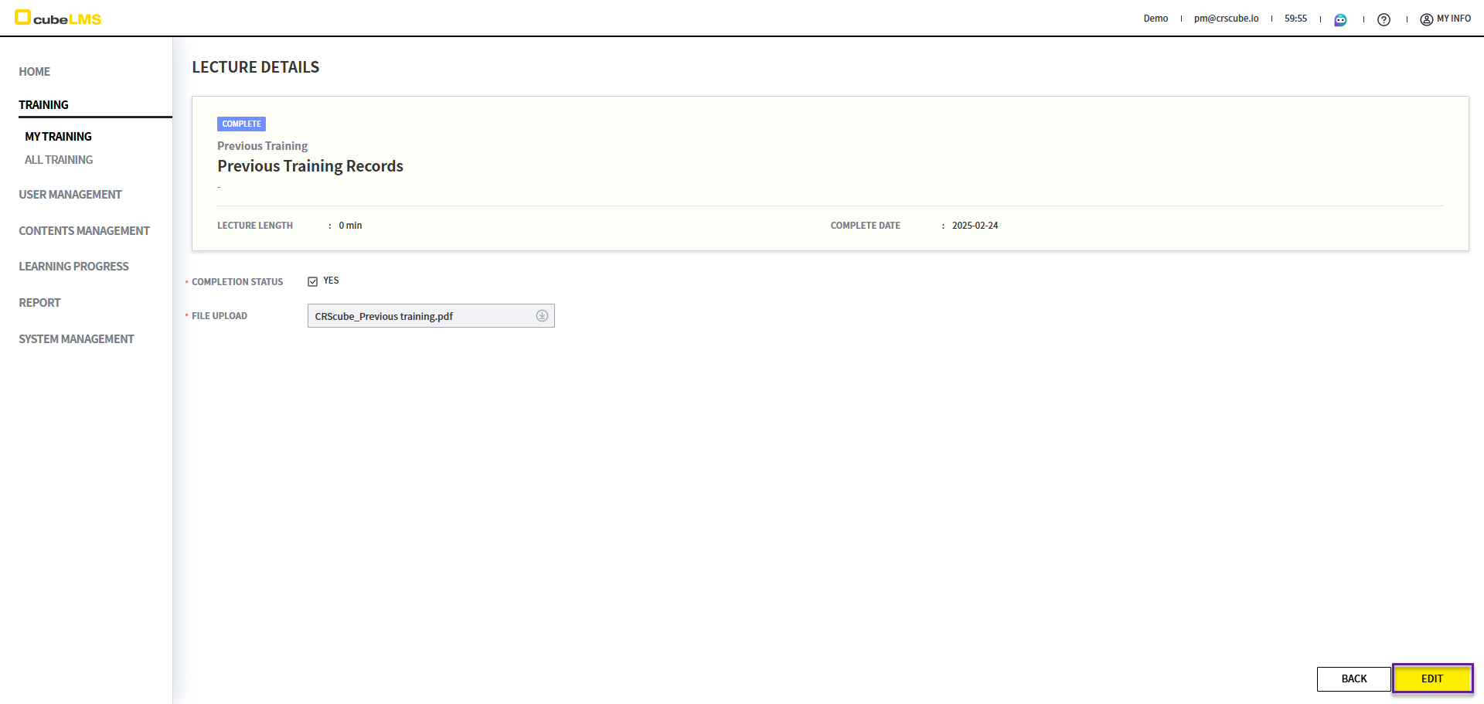The image size is (1484, 704).
Task: Click the pm@crscube.io account email
Action: (1226, 19)
